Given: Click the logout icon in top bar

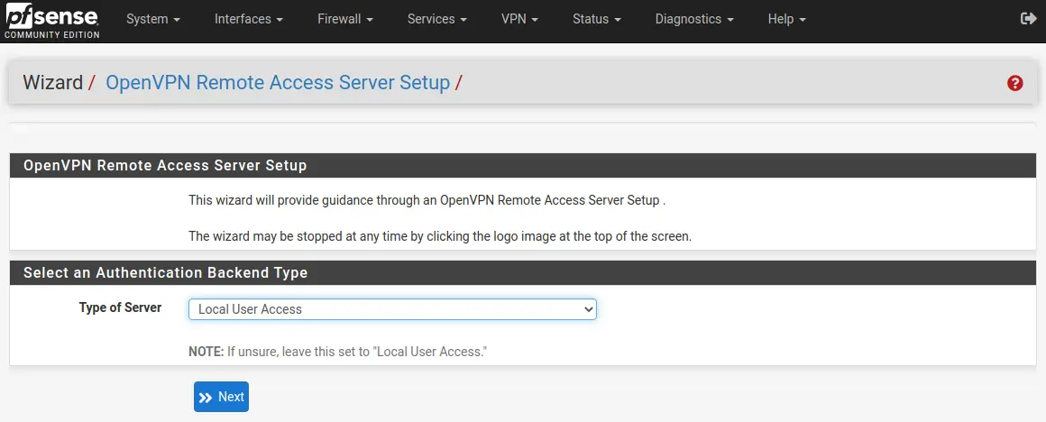Looking at the screenshot, I should (x=1028, y=19).
